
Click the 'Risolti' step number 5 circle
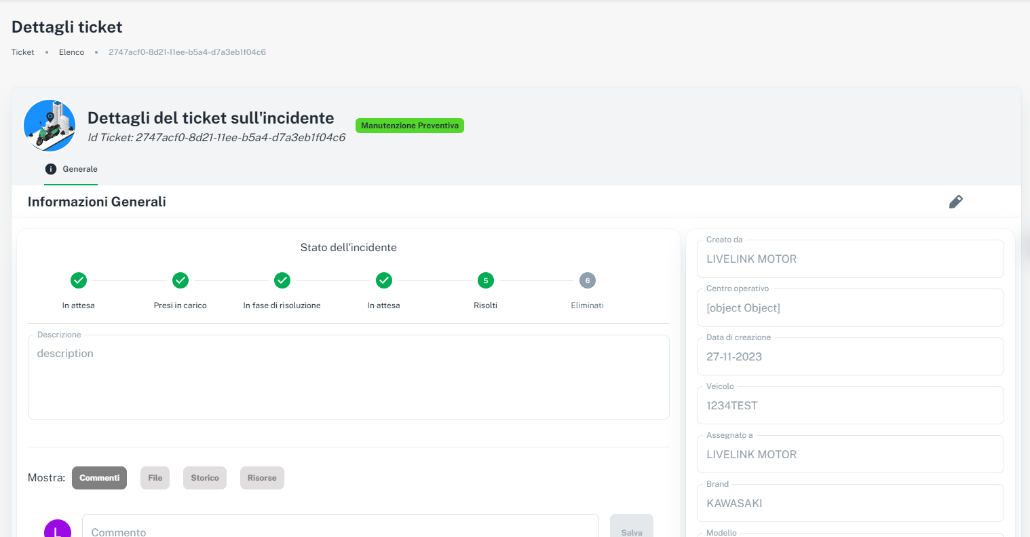coord(486,280)
